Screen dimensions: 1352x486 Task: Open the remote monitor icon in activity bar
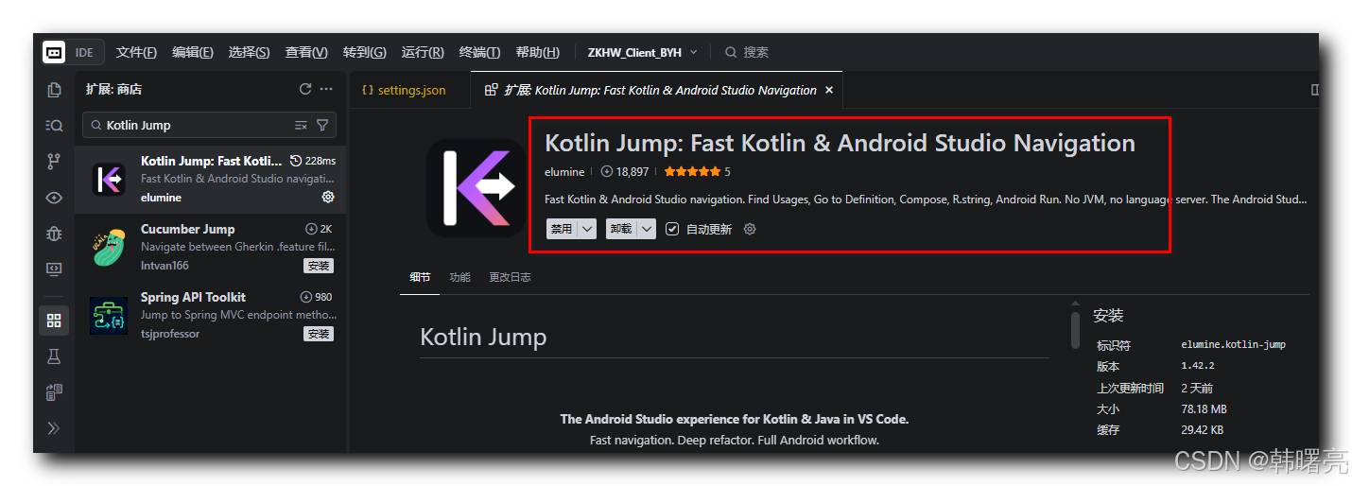click(x=54, y=269)
